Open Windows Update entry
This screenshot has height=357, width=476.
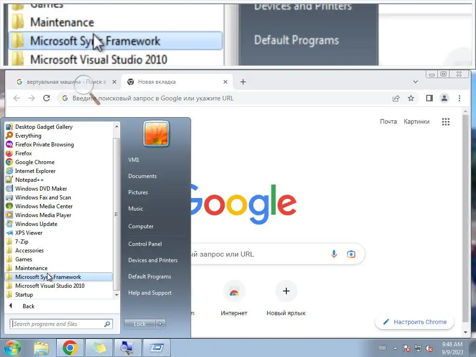[x=58, y=224]
